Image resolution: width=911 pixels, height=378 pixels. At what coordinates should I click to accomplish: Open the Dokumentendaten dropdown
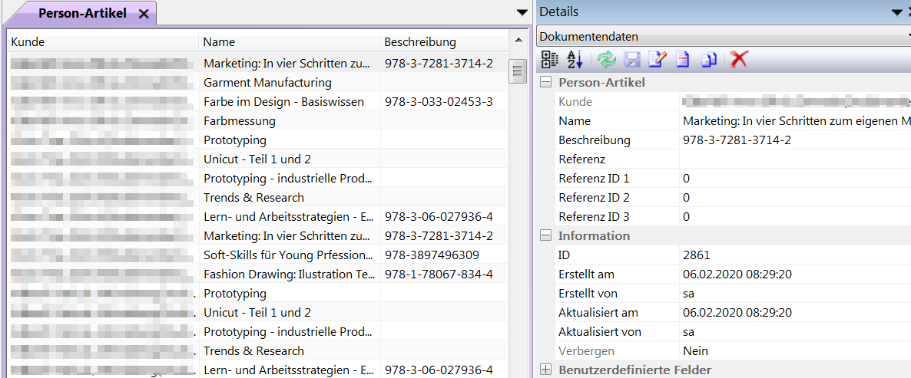coord(722,36)
